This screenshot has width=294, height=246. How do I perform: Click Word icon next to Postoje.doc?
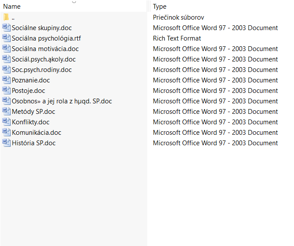tap(7, 90)
